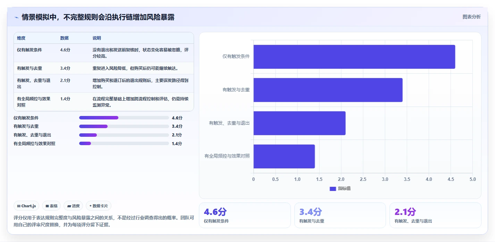Image resolution: width=495 pixels, height=242 pixels.
Task: Select the Chart.js tag chip
Action: [27, 206]
